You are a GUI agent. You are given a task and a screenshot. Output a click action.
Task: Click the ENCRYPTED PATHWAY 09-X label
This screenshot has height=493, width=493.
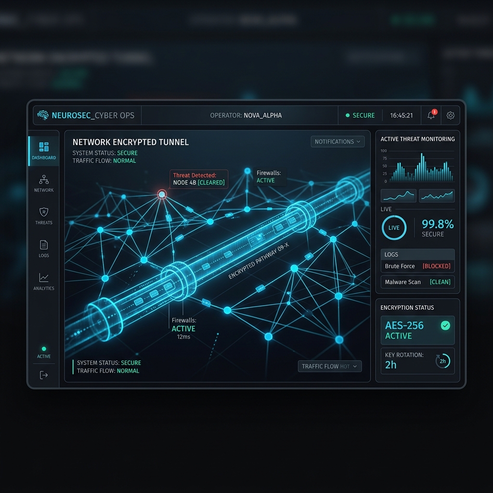pyautogui.click(x=259, y=261)
